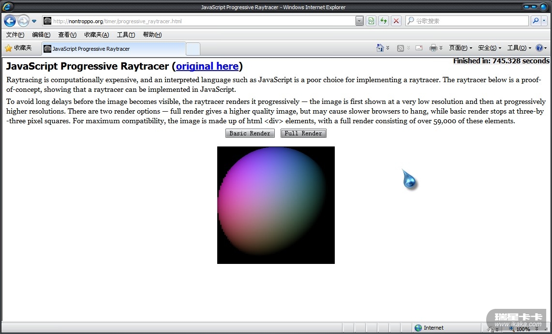Open the Favorites star button (收藏夹)
The image size is (552, 334).
(x=18, y=48)
